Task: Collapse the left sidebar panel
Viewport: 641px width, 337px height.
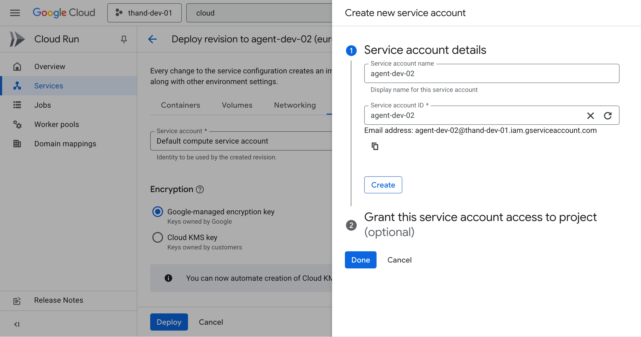Action: click(x=17, y=324)
